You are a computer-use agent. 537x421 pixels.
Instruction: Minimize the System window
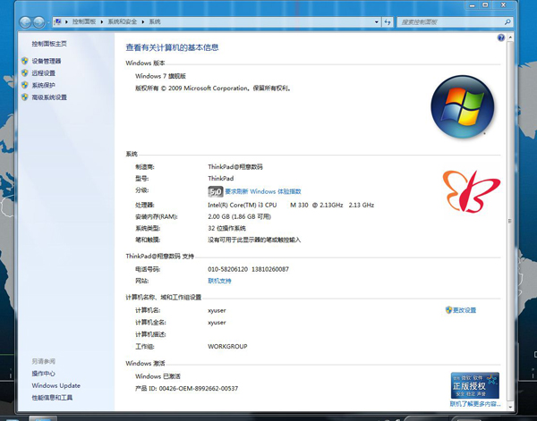point(473,5)
